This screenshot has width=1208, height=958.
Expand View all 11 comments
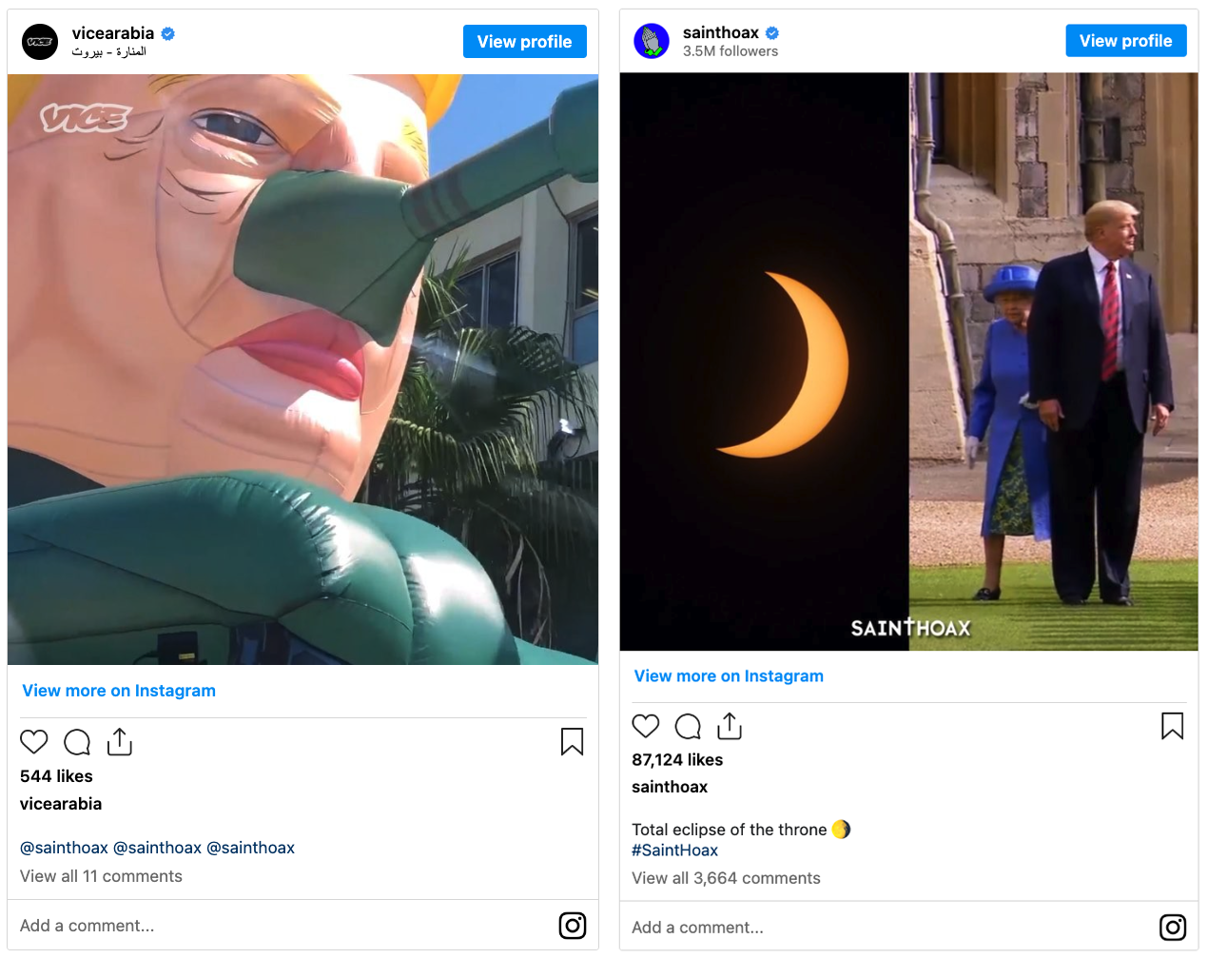click(x=101, y=876)
